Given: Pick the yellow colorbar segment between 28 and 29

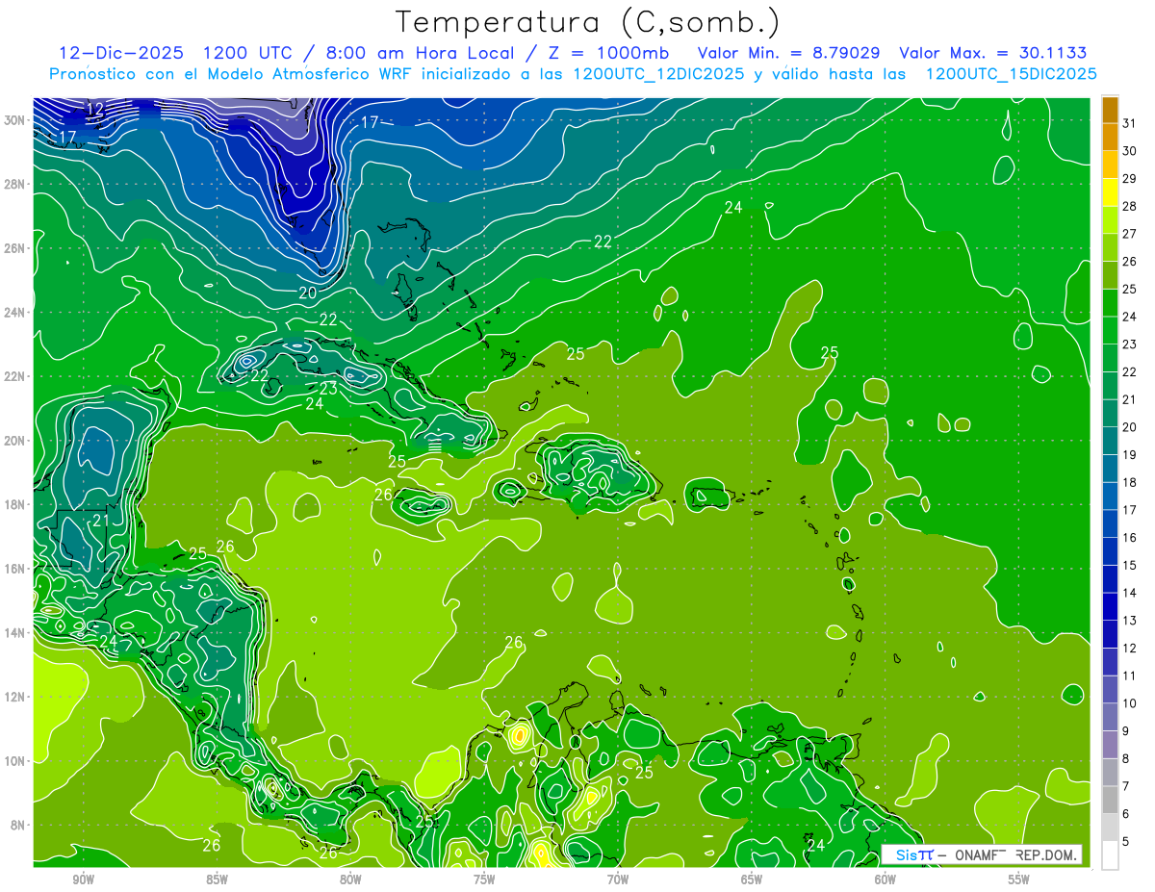Looking at the screenshot, I should (x=1110, y=192).
